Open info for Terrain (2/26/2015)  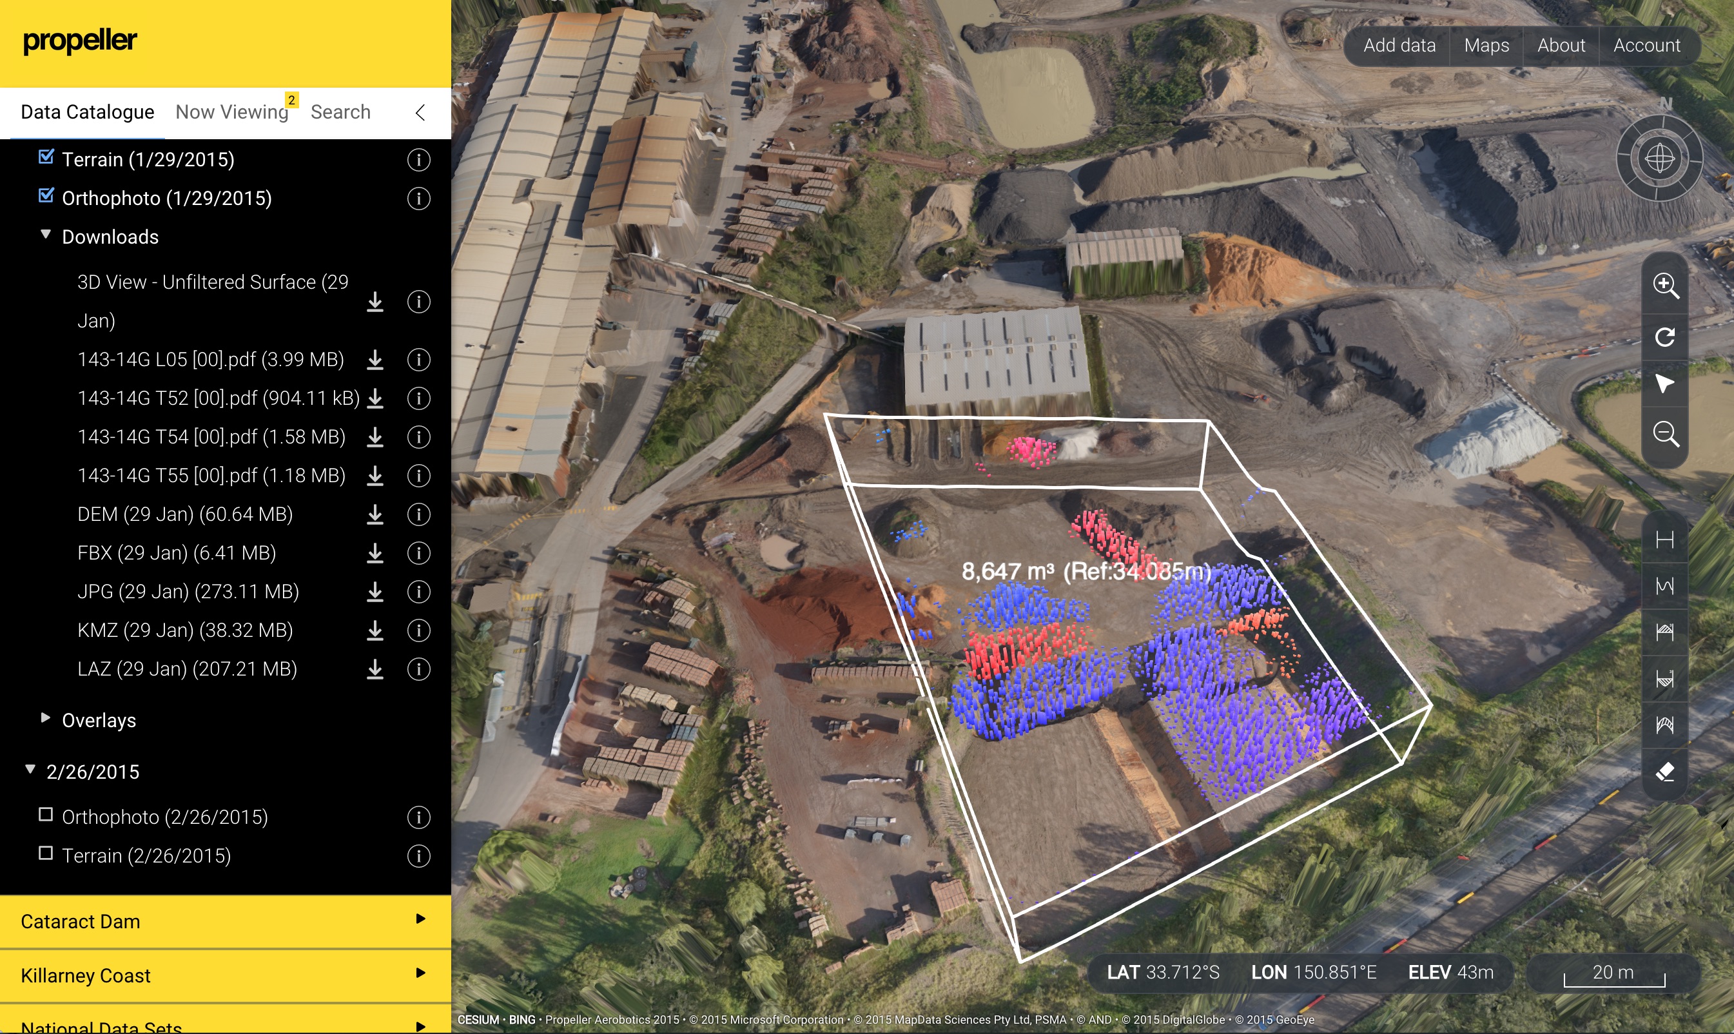[x=418, y=855]
